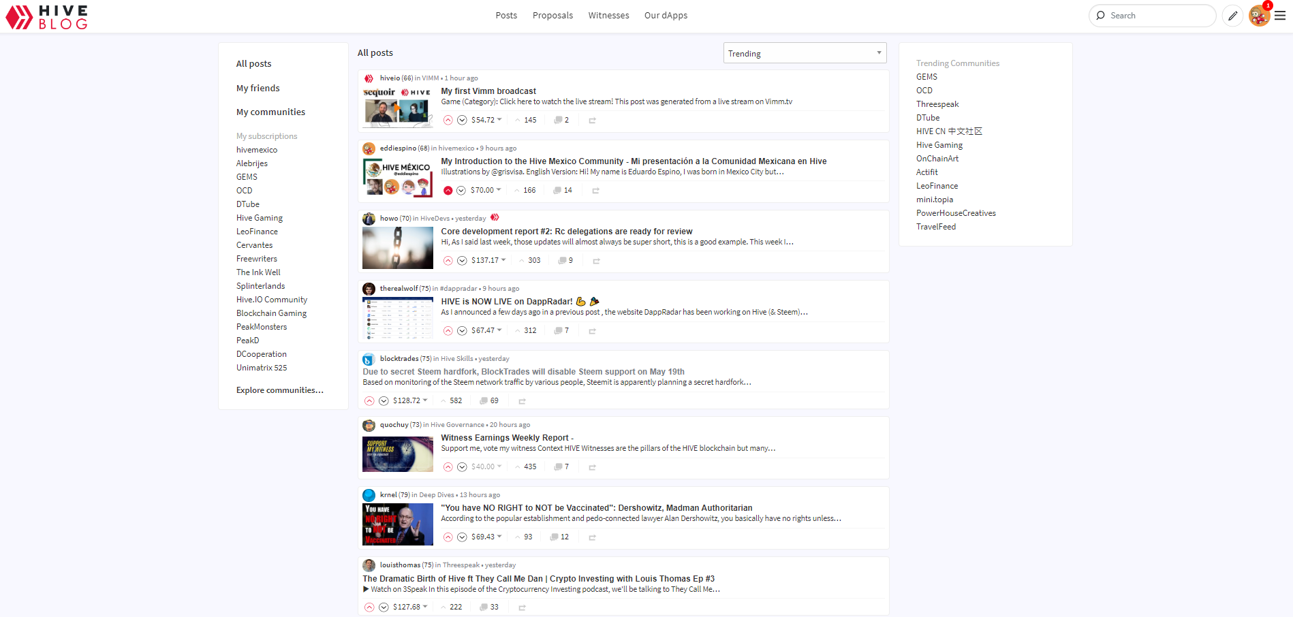Image resolution: width=1293 pixels, height=617 pixels.
Task: Open Splinterlands in my subscriptions
Action: coord(260,286)
